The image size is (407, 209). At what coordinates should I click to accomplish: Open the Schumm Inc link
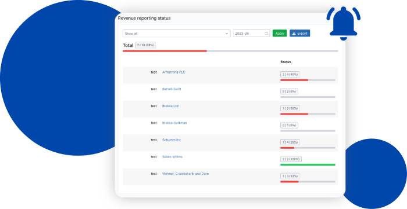click(172, 140)
